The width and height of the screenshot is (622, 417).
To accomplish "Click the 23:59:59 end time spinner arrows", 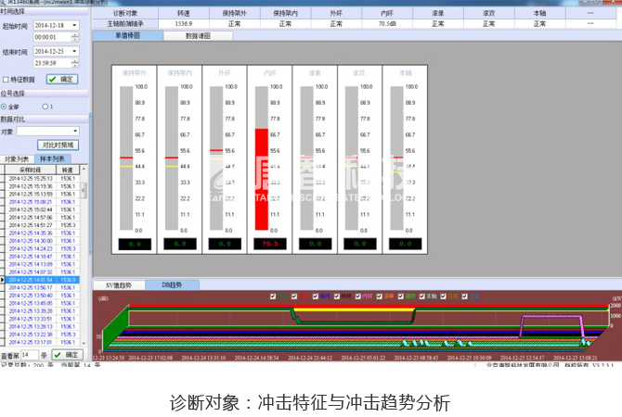I will pyautogui.click(x=75, y=63).
